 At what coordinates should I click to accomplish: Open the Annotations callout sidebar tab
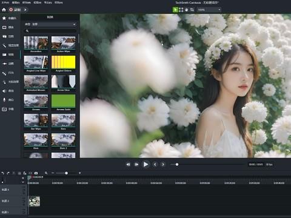point(10,36)
